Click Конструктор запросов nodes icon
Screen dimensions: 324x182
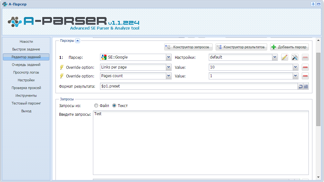point(167,47)
